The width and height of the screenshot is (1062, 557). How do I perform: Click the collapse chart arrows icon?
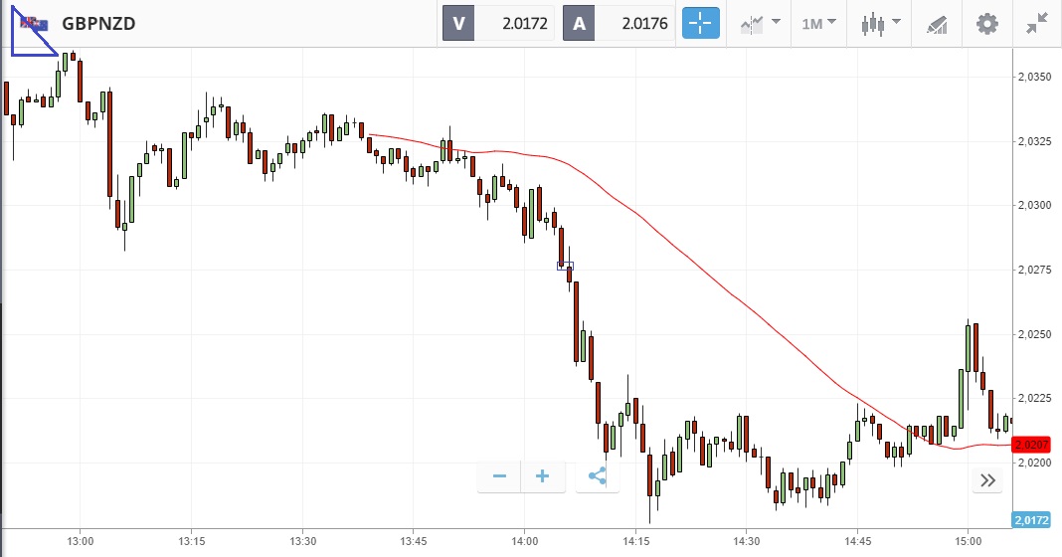coord(1037,23)
